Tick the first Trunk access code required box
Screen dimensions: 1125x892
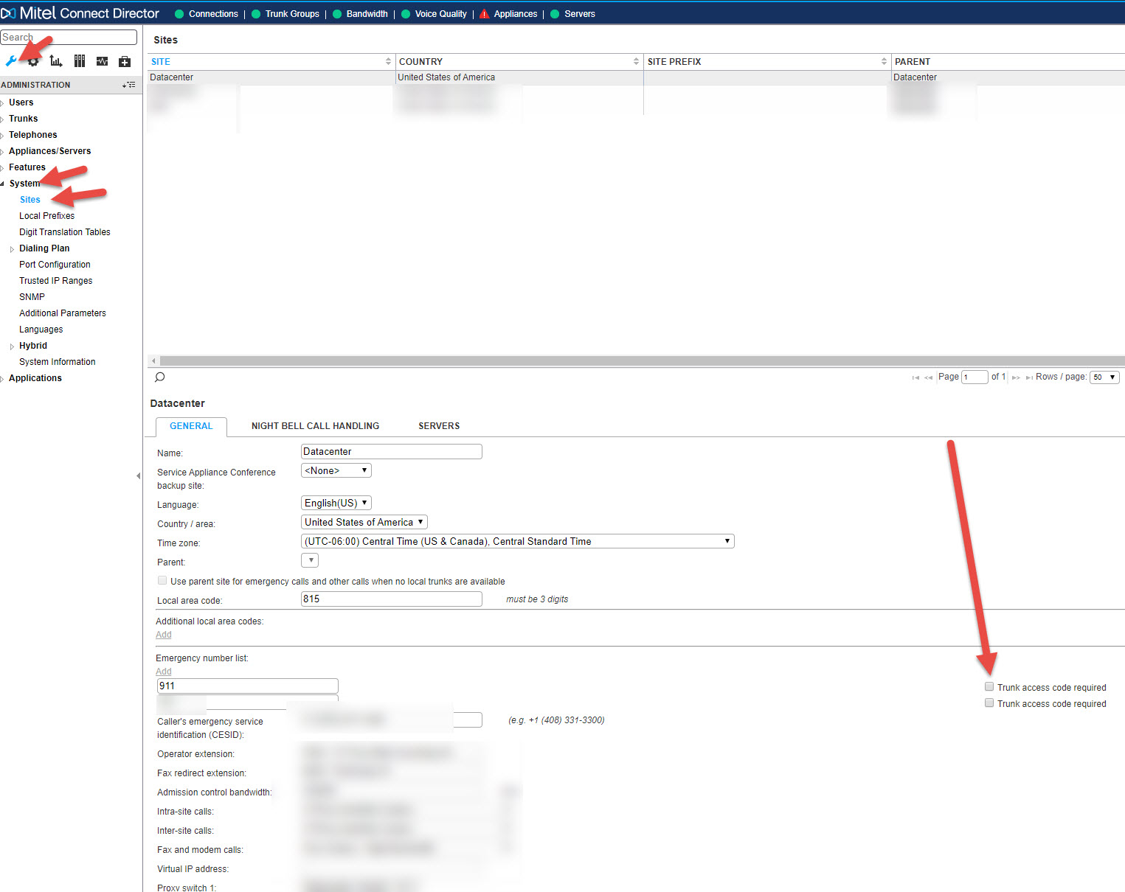(989, 686)
